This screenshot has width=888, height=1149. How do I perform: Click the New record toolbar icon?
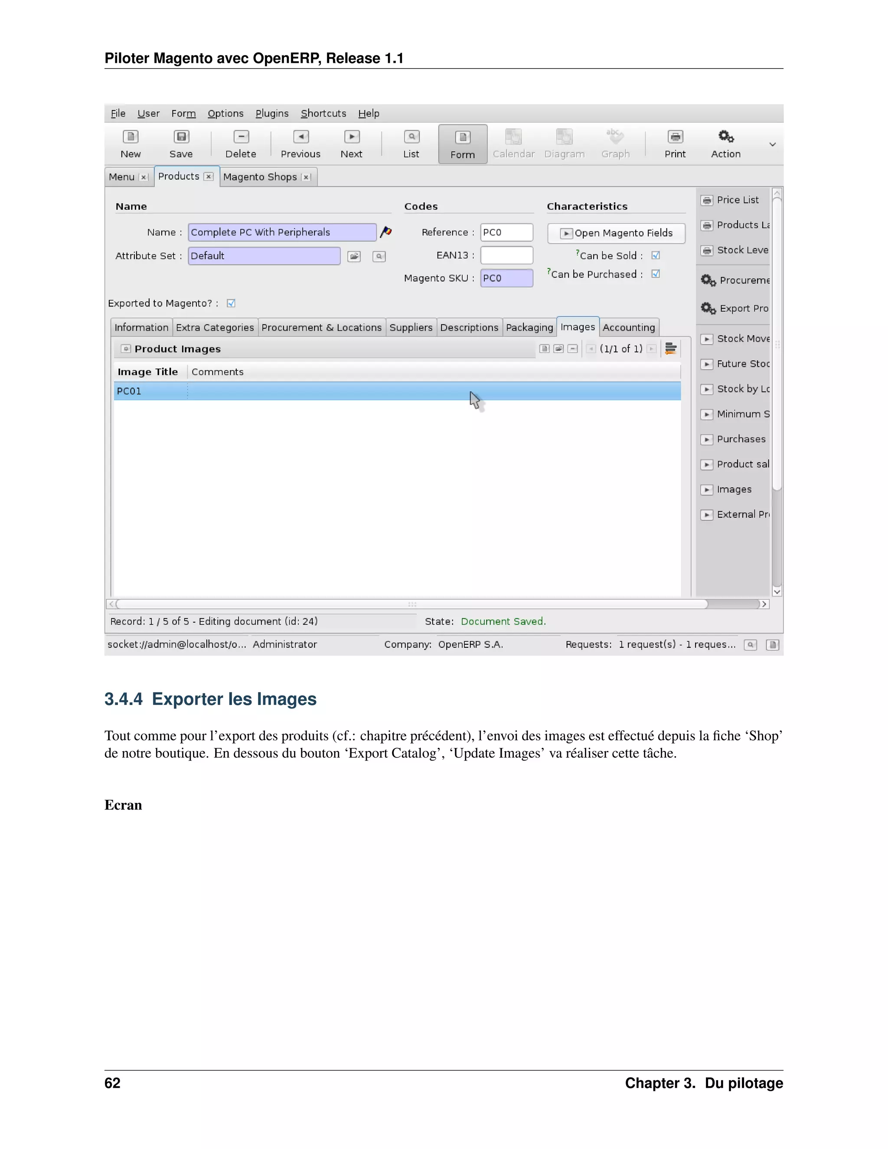(131, 143)
